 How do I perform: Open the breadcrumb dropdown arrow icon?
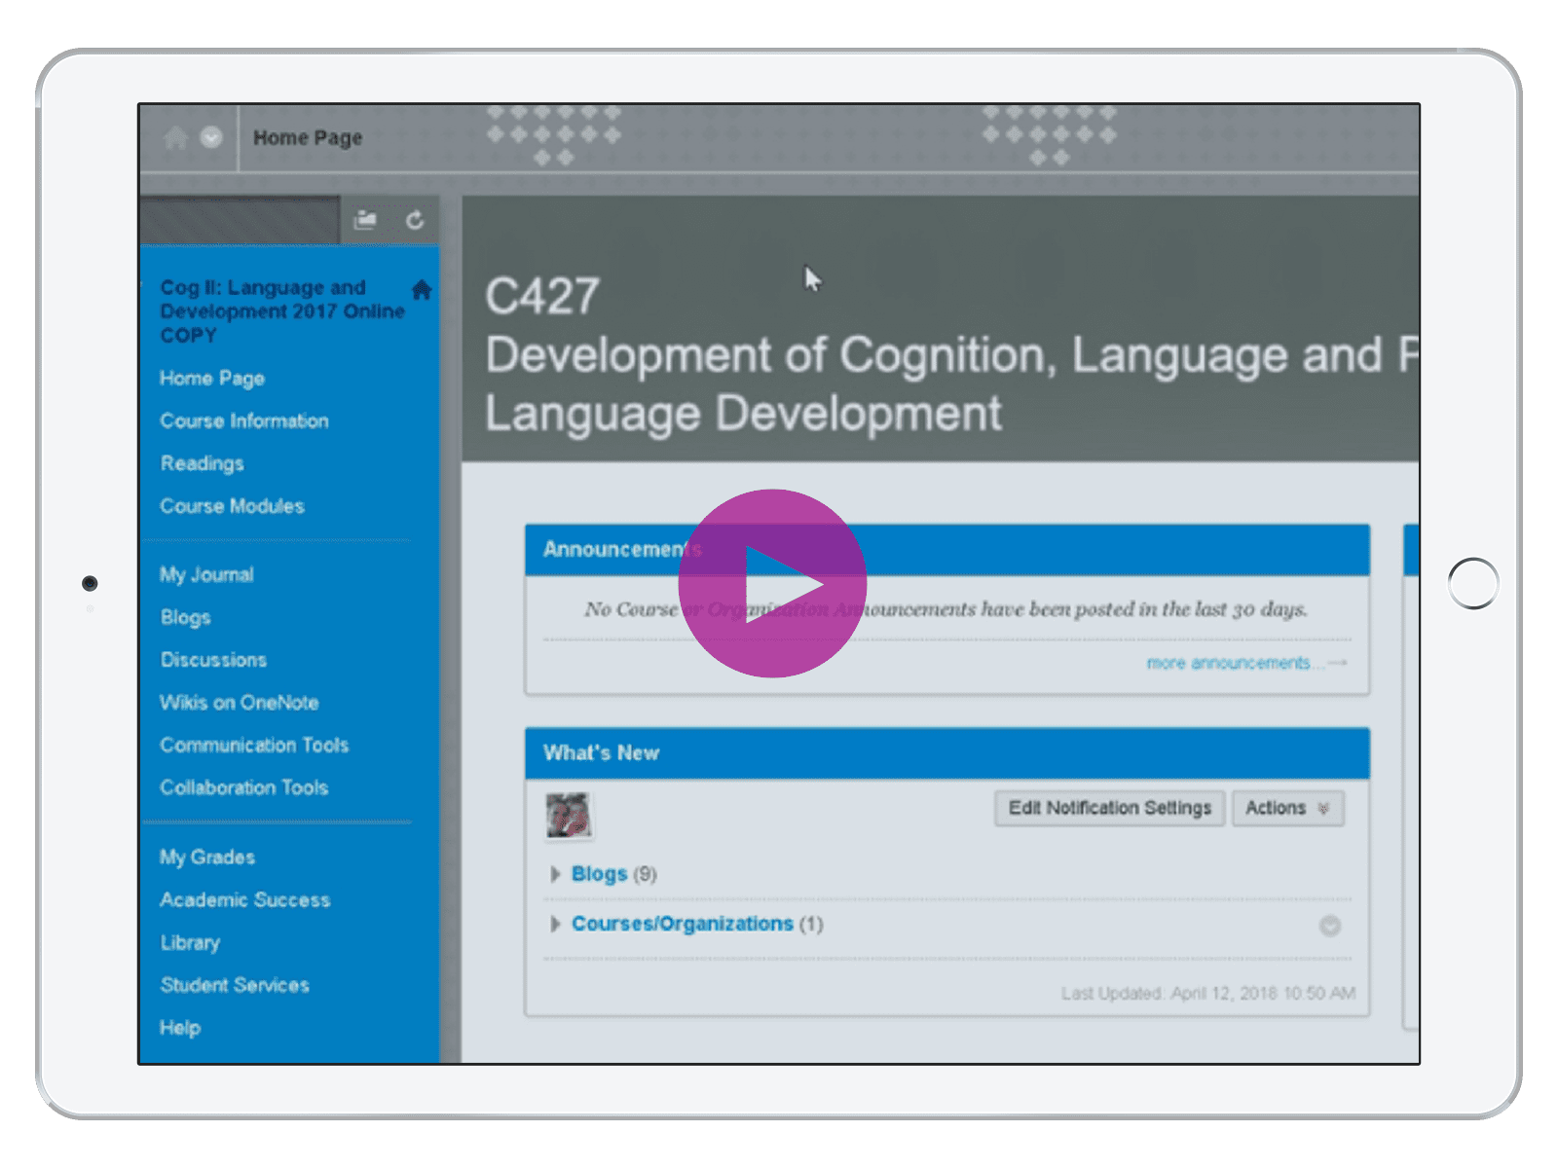(x=211, y=137)
